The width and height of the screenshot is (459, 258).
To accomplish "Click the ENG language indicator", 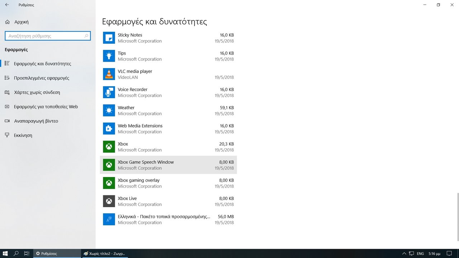I will tap(420, 254).
